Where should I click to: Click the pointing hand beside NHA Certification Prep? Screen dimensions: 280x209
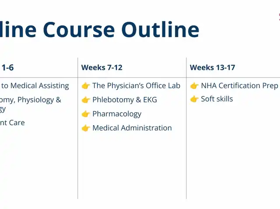coord(194,86)
